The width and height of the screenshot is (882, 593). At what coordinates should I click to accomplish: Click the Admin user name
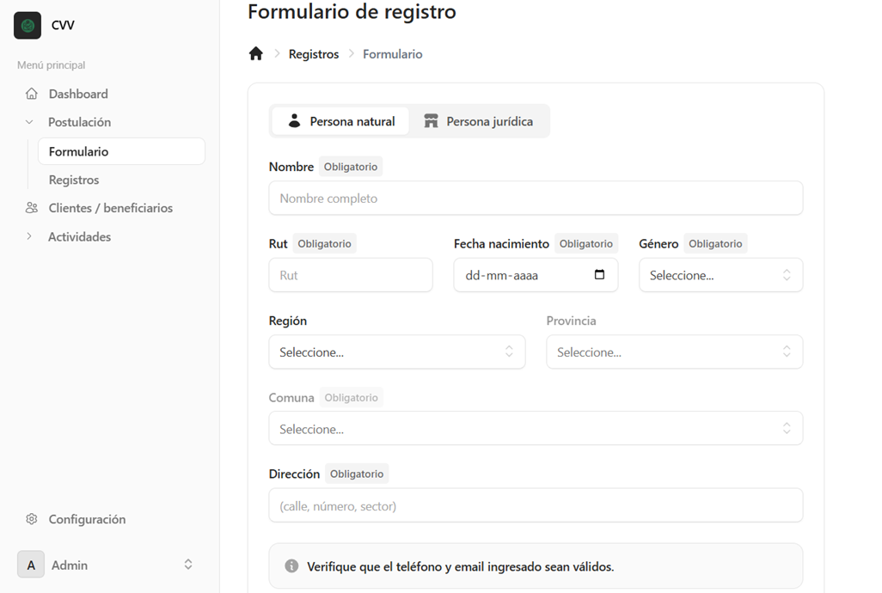(x=69, y=565)
